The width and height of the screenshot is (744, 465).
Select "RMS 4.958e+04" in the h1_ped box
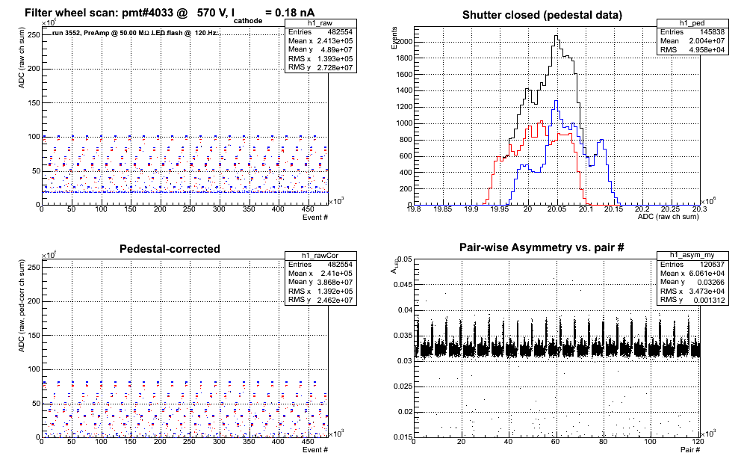pos(692,49)
